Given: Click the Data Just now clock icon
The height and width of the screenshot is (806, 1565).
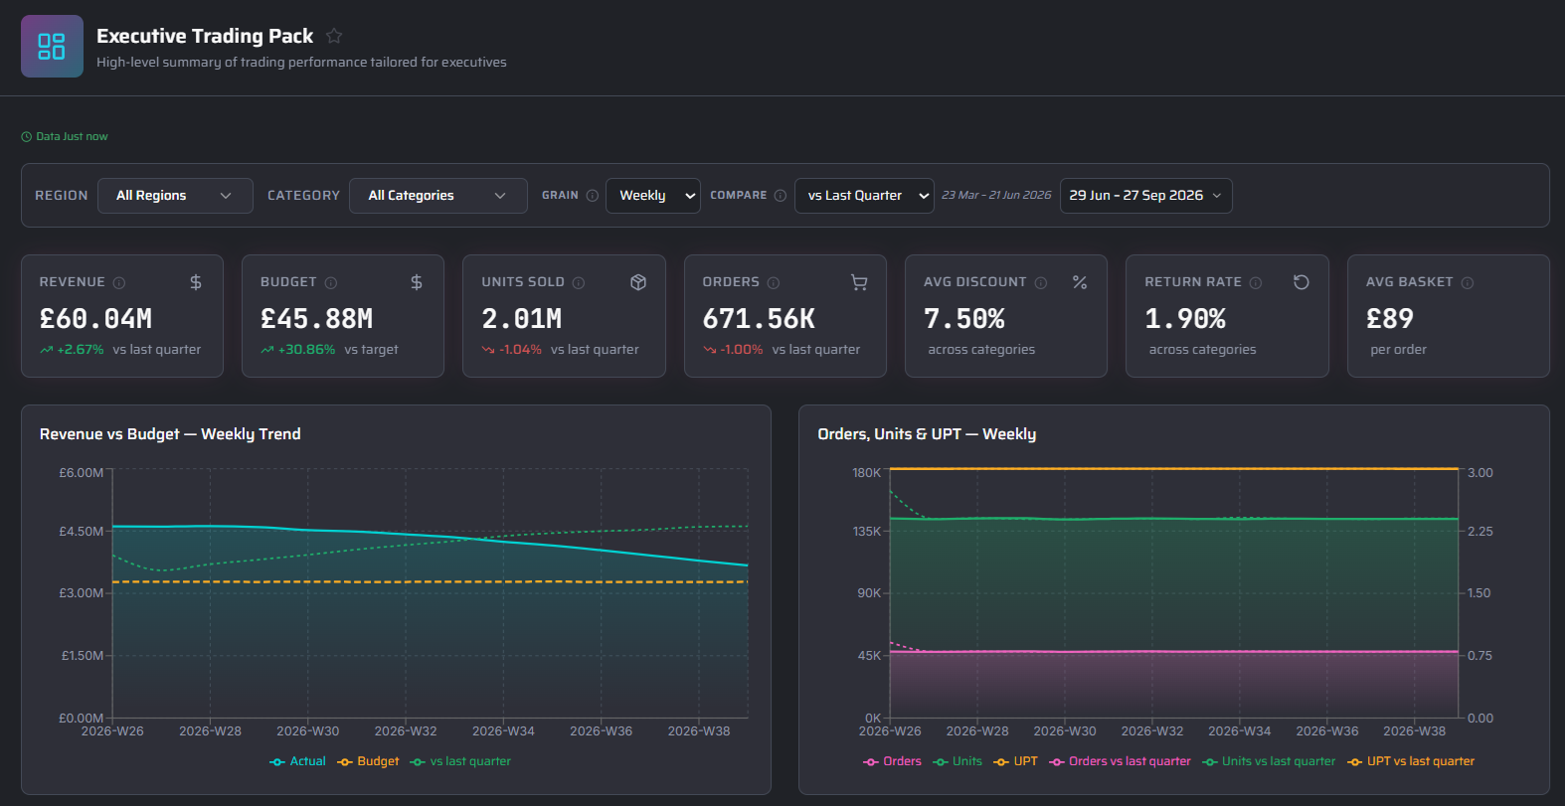Looking at the screenshot, I should click(x=27, y=137).
